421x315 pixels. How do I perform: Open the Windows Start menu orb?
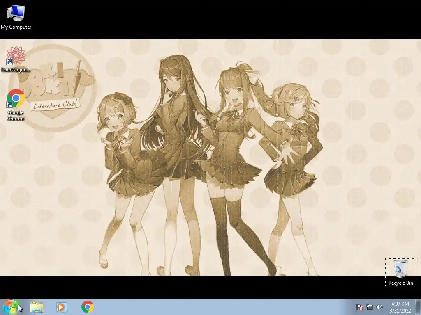coord(10,307)
